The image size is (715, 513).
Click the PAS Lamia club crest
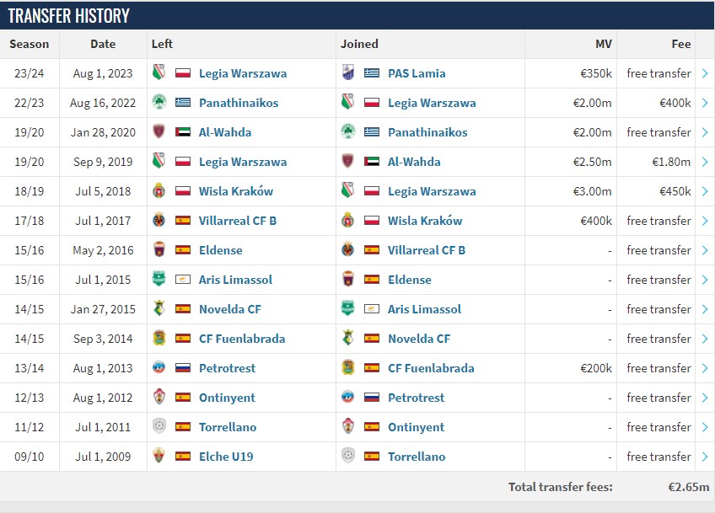(x=347, y=73)
